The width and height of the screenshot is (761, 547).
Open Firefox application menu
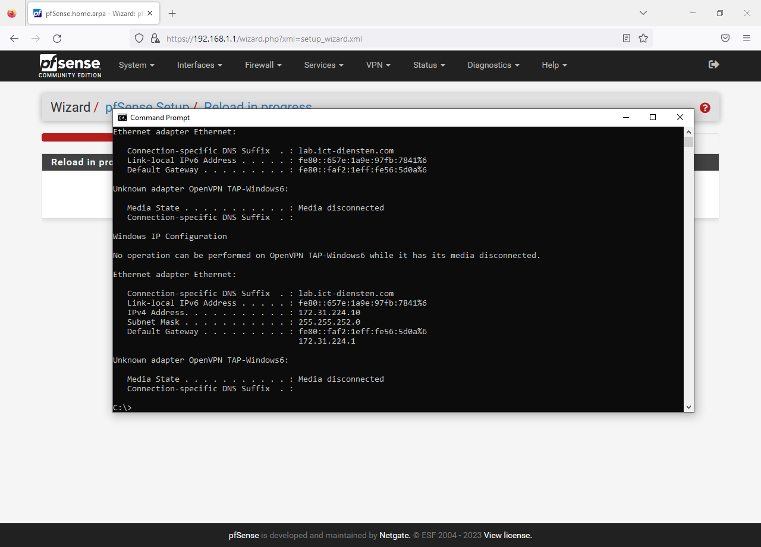coord(747,38)
